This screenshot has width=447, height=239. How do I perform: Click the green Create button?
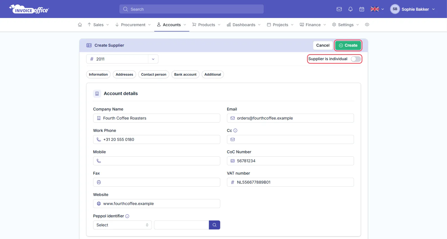click(348, 45)
